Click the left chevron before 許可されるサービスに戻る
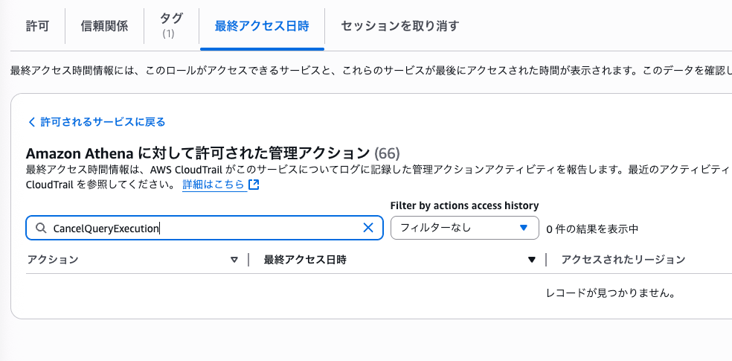732x361 pixels. pyautogui.click(x=31, y=122)
